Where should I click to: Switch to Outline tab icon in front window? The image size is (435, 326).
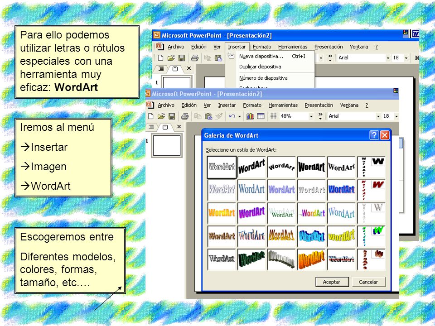[x=151, y=127]
